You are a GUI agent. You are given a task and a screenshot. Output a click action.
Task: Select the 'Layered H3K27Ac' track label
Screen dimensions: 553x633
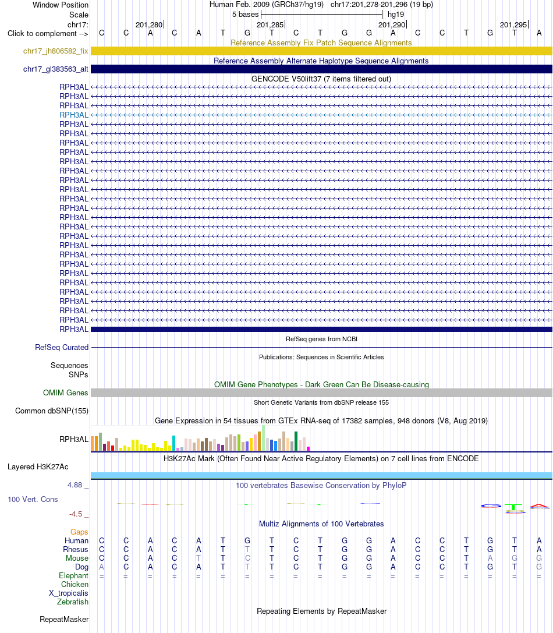pos(38,466)
